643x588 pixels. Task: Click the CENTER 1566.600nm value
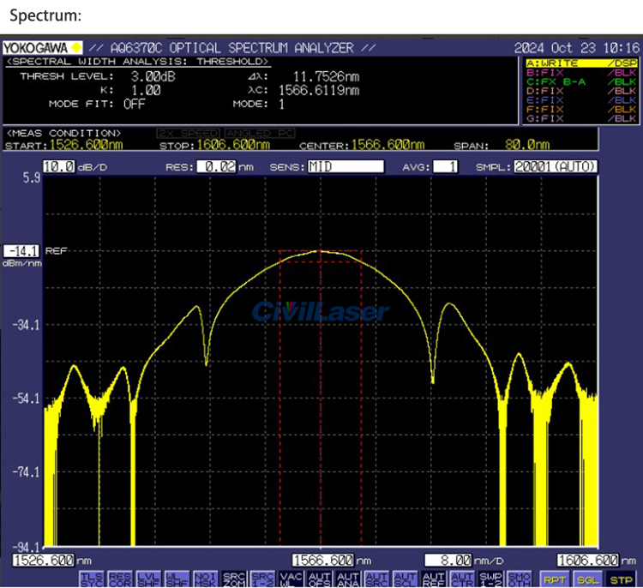click(388, 145)
